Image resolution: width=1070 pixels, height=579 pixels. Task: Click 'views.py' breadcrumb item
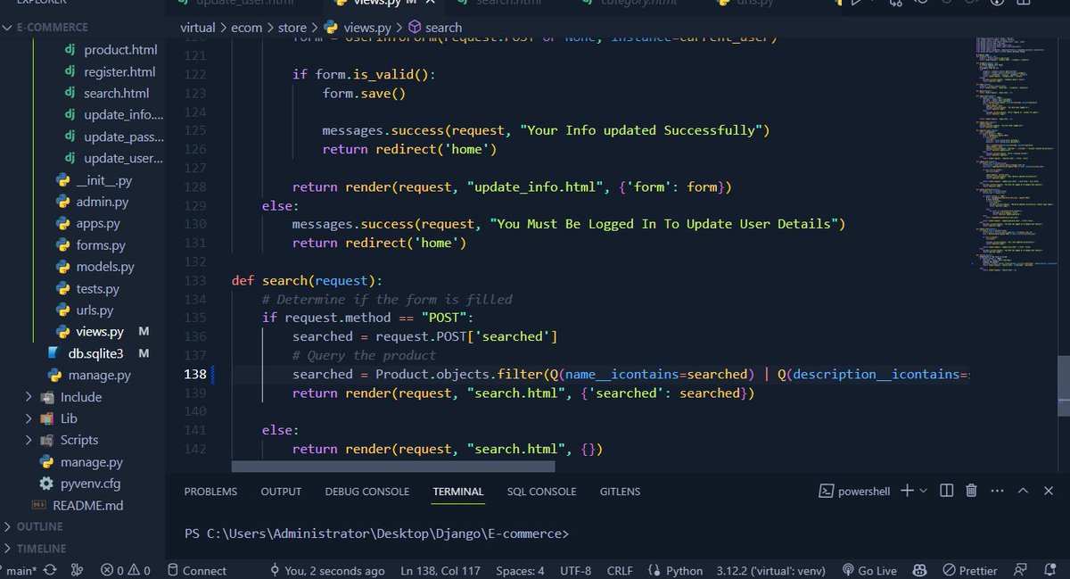click(x=357, y=28)
